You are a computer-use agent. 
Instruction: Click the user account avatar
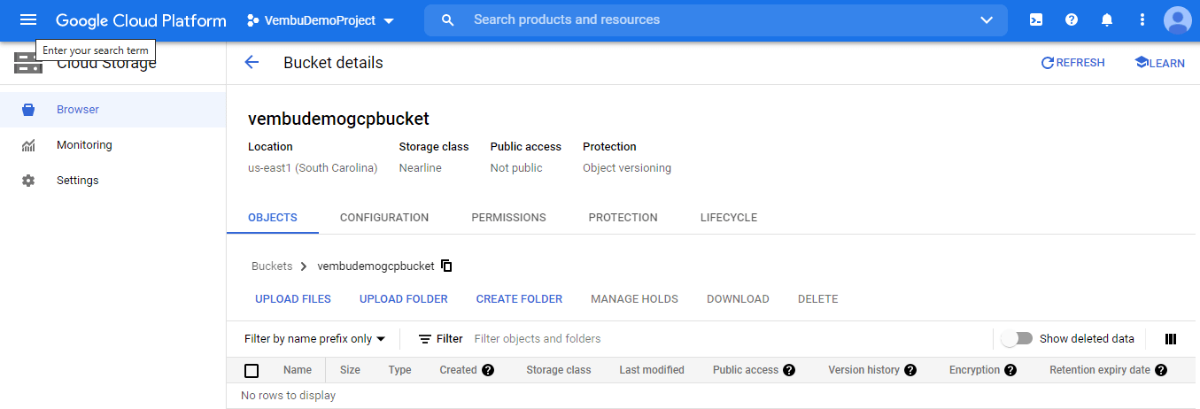pyautogui.click(x=1178, y=19)
